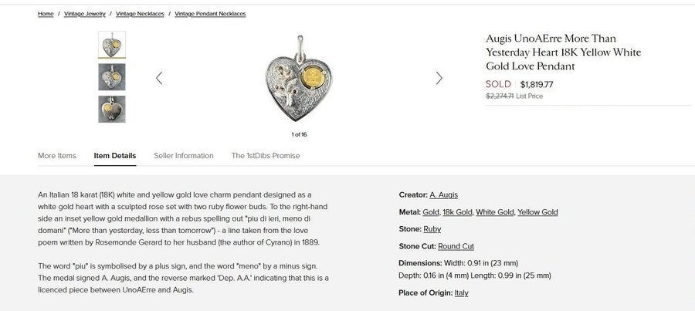The image size is (695, 311).
Task: Click the Italy place of origin link
Action: click(461, 293)
